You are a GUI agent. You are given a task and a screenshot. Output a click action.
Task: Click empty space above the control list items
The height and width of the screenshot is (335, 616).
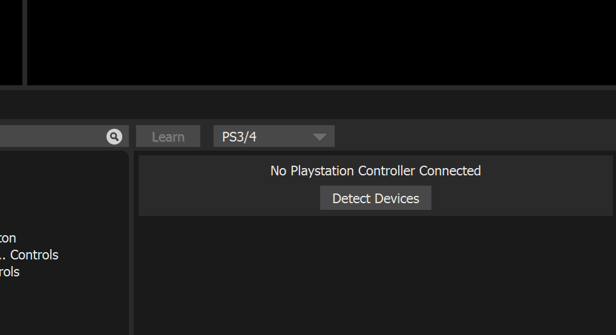click(63, 189)
